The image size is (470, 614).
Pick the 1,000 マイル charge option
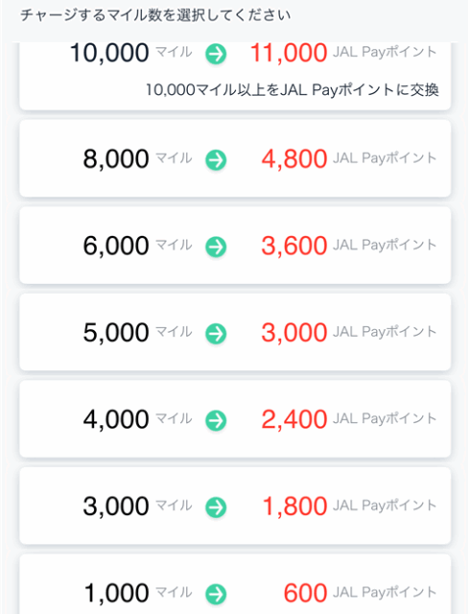235,584
